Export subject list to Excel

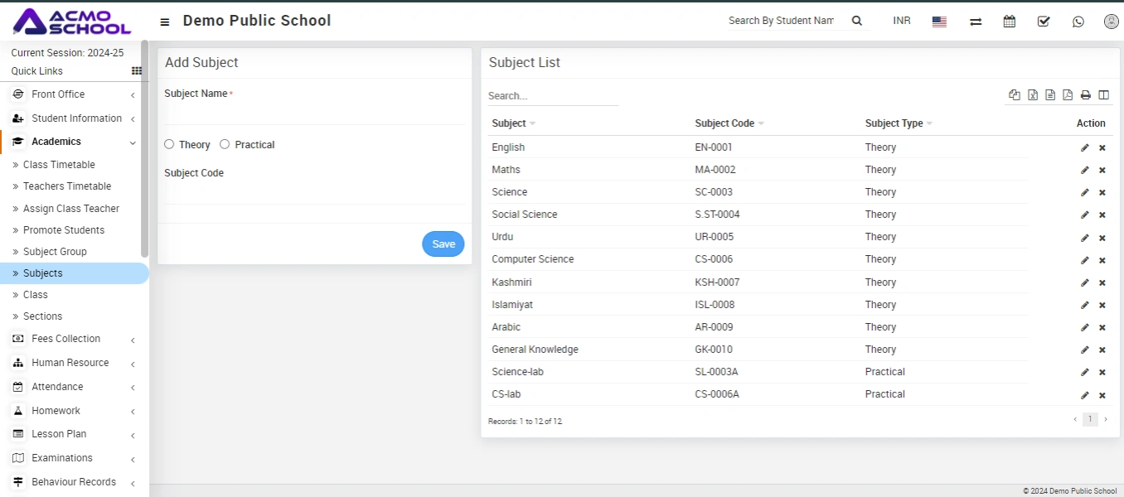coord(1033,95)
